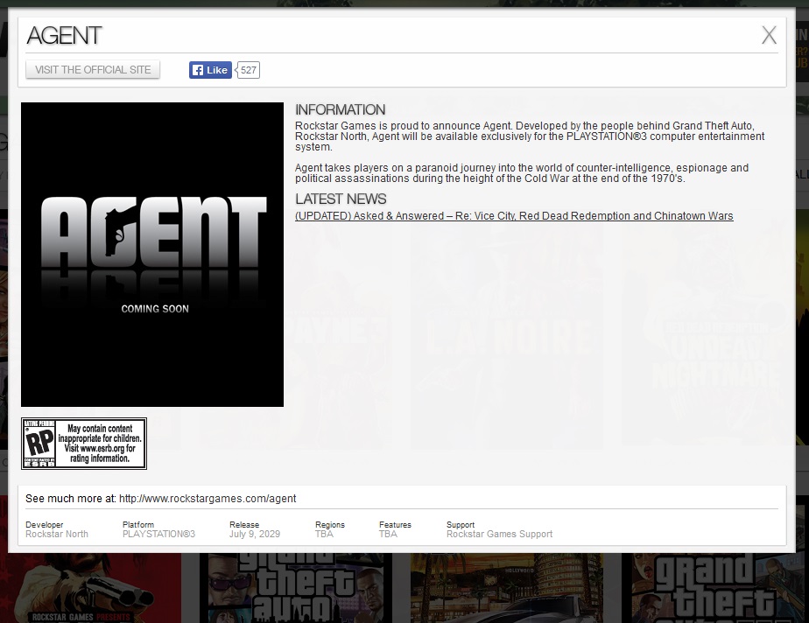The width and height of the screenshot is (809, 623).
Task: Click the AGENT popup title
Action: [x=64, y=36]
